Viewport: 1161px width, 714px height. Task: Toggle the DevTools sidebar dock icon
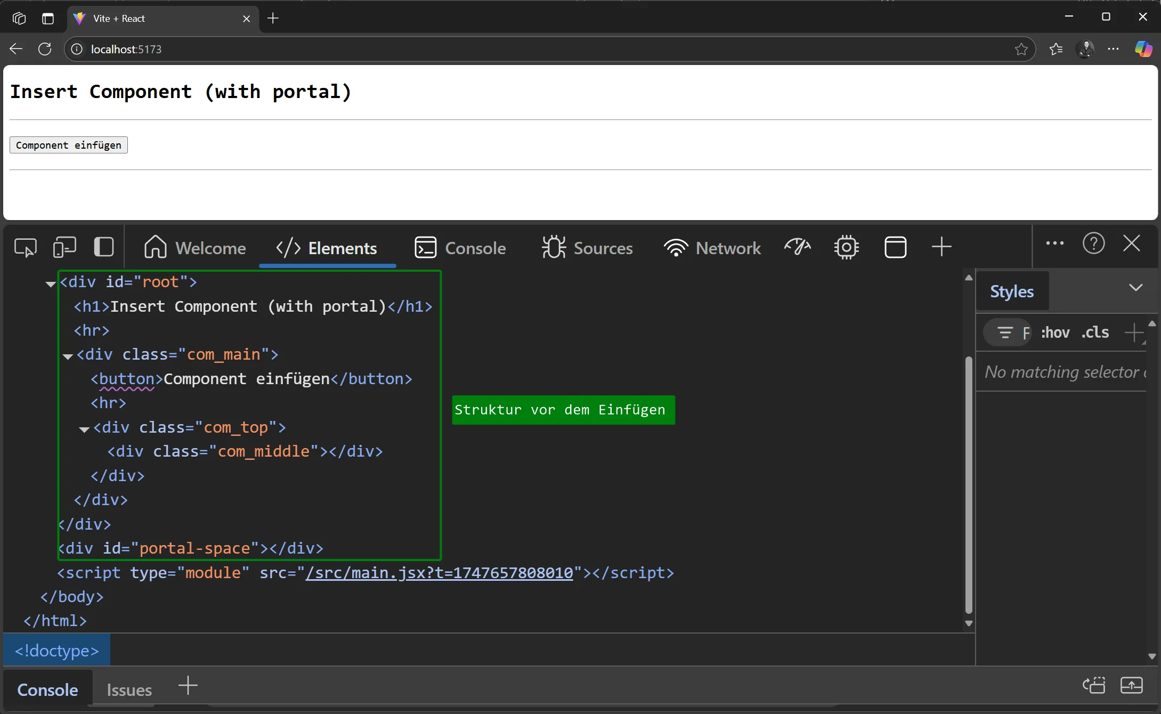click(x=104, y=247)
